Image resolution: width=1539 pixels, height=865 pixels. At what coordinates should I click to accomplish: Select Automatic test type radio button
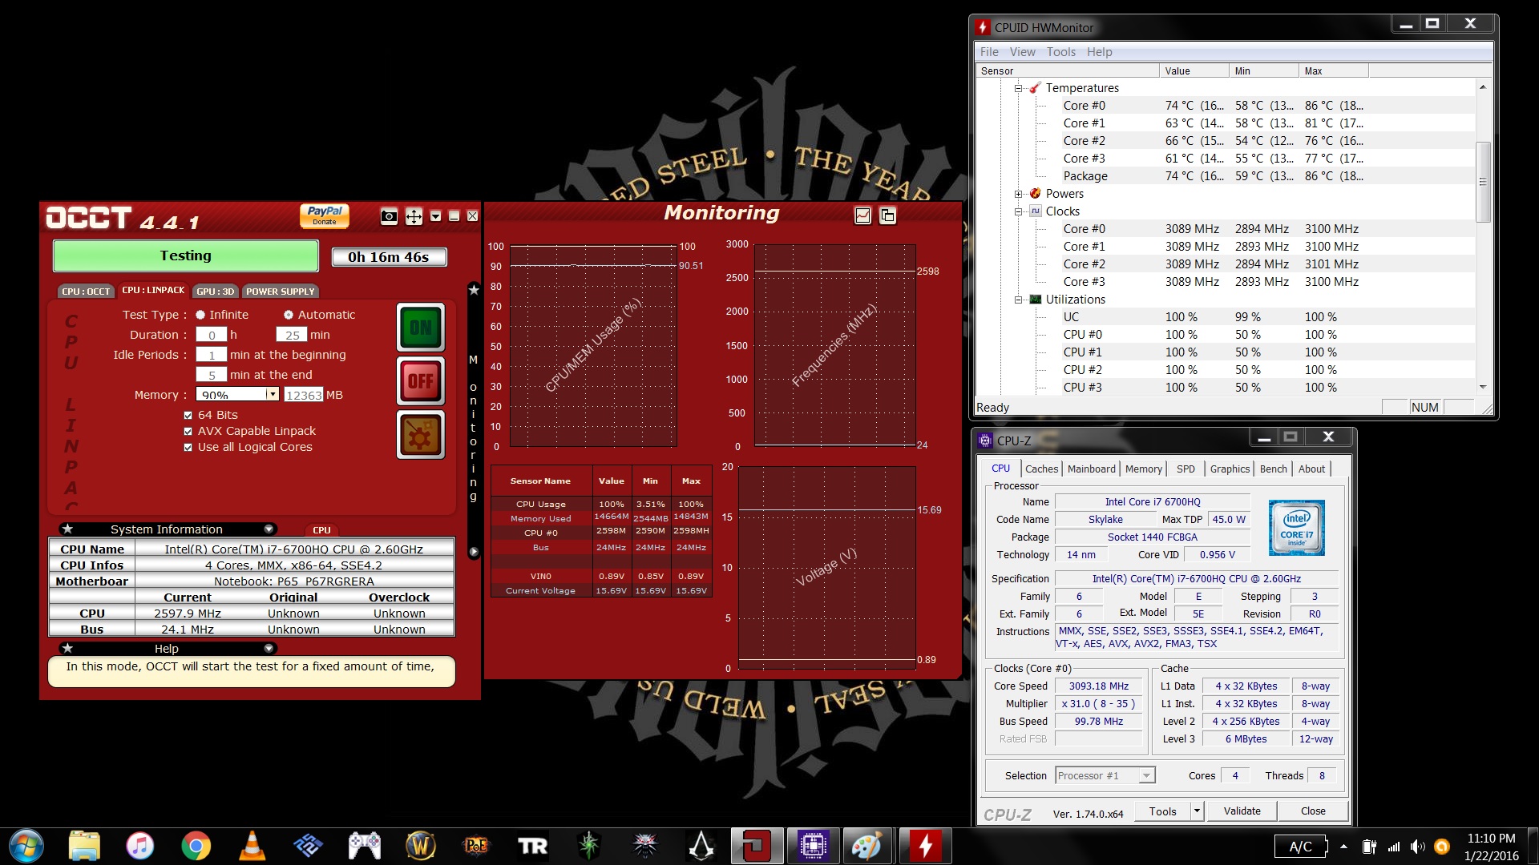[x=289, y=315]
